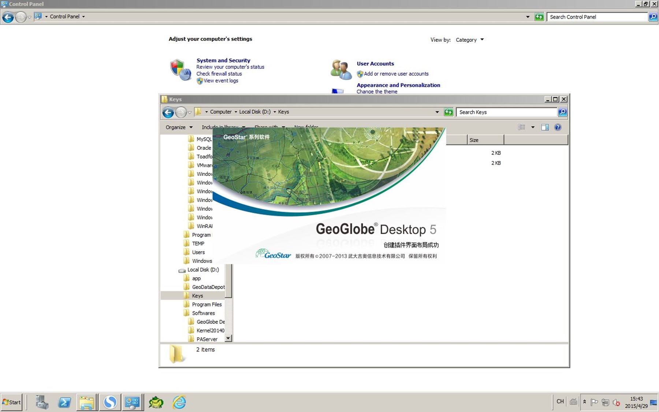Click Search Keys magnifier icon
The image size is (659, 412).
[562, 112]
